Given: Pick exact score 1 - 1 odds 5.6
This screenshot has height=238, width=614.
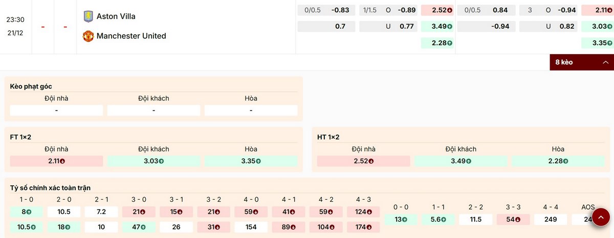Looking at the screenshot, I should [x=438, y=220].
